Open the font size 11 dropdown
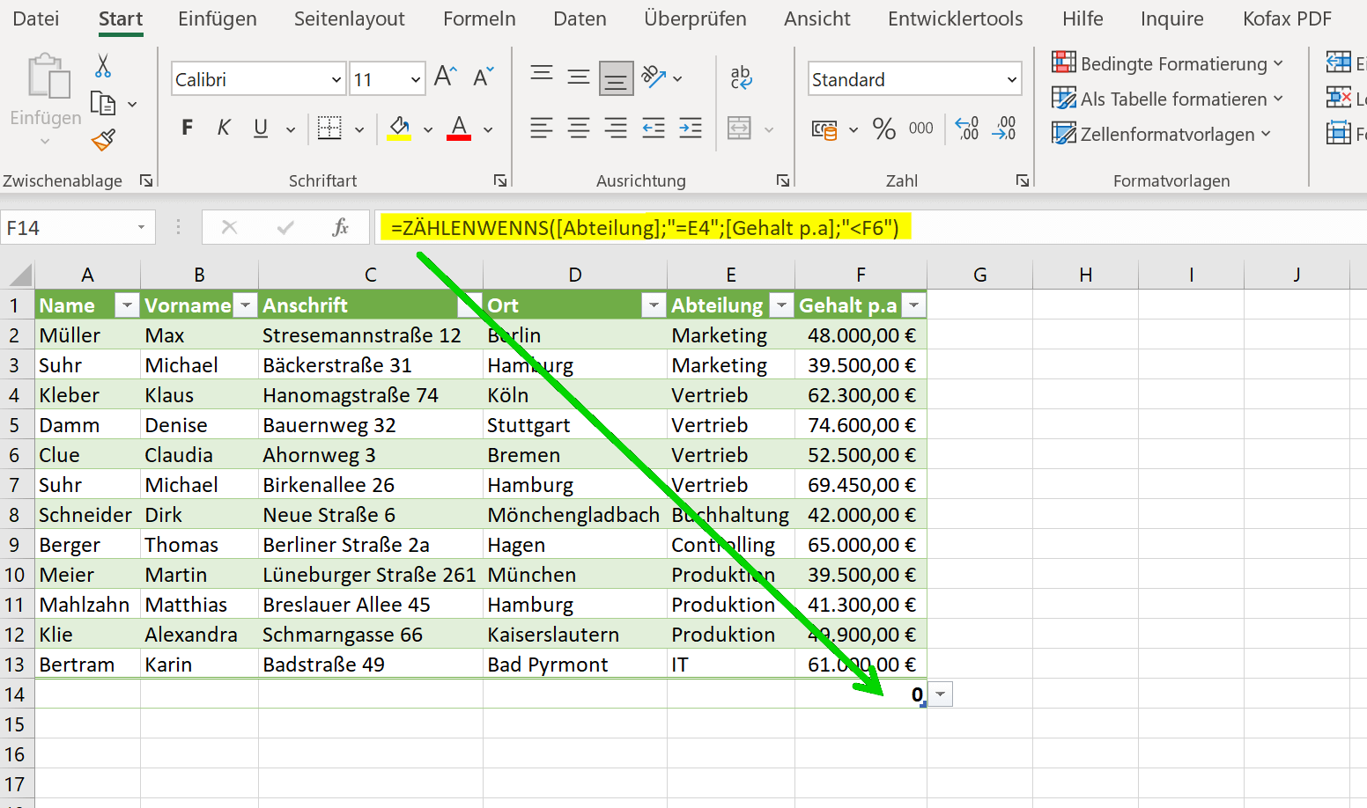The width and height of the screenshot is (1367, 808). (416, 80)
